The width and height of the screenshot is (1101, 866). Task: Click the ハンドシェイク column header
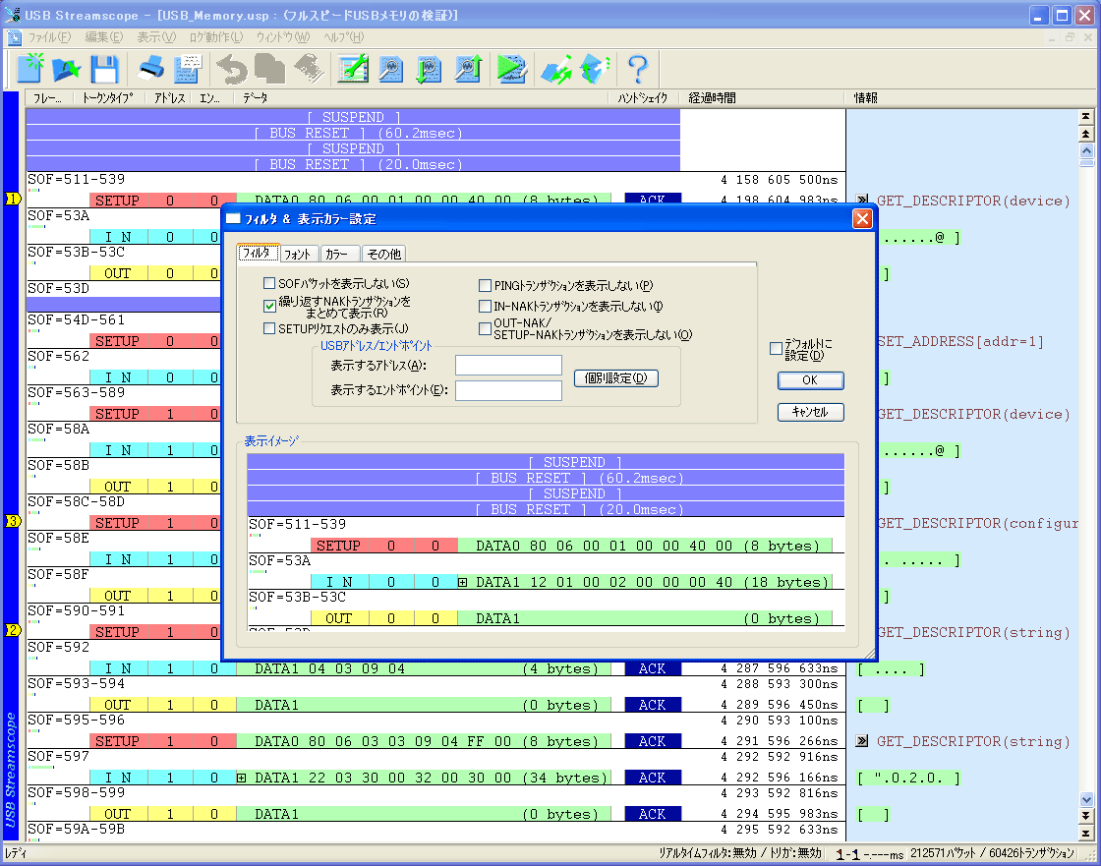(x=643, y=97)
